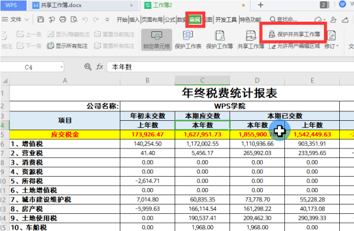Click the cell -2,614.71

tap(147, 181)
